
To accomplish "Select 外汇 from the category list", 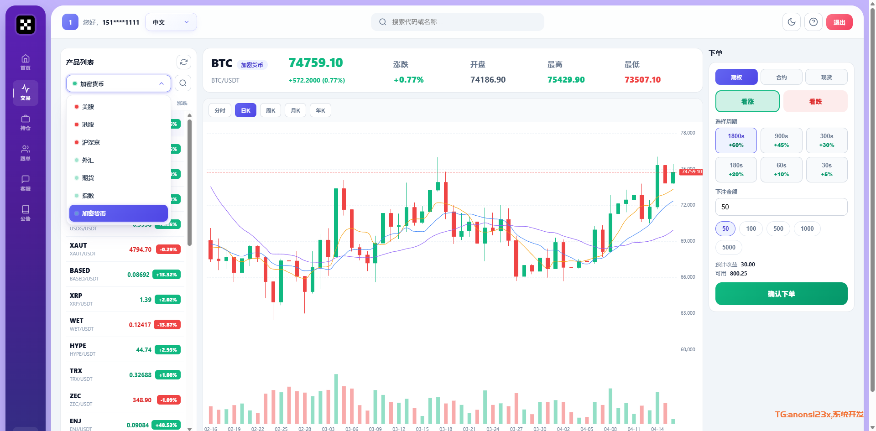I will coord(88,160).
